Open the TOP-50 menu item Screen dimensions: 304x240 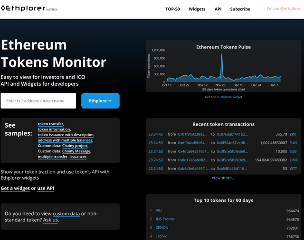172,9
